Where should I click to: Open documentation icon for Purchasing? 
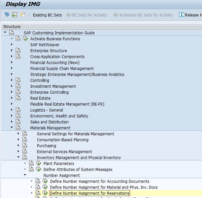(25, 146)
